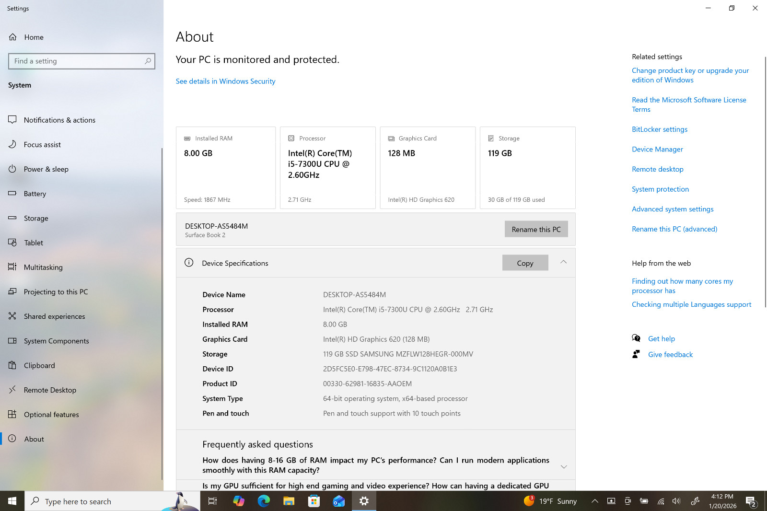Launch Copilot from the taskbar

click(x=238, y=501)
